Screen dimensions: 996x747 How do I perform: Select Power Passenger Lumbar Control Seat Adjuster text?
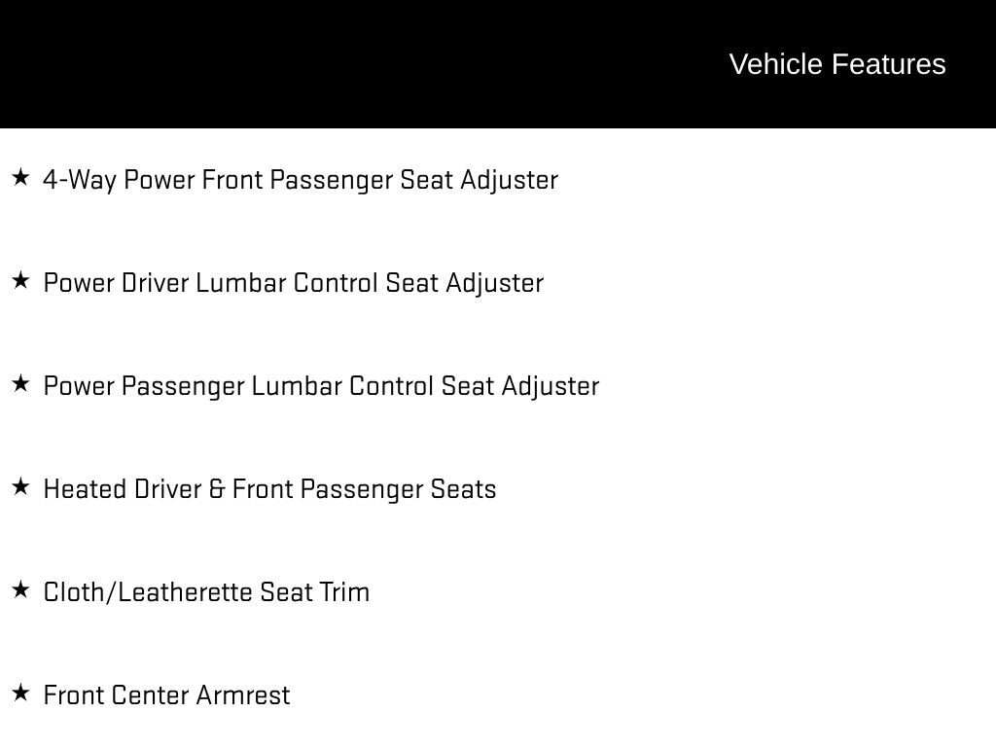(321, 386)
